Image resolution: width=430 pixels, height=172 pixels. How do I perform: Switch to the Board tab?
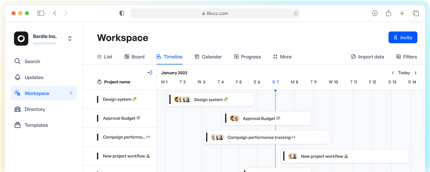(134, 57)
